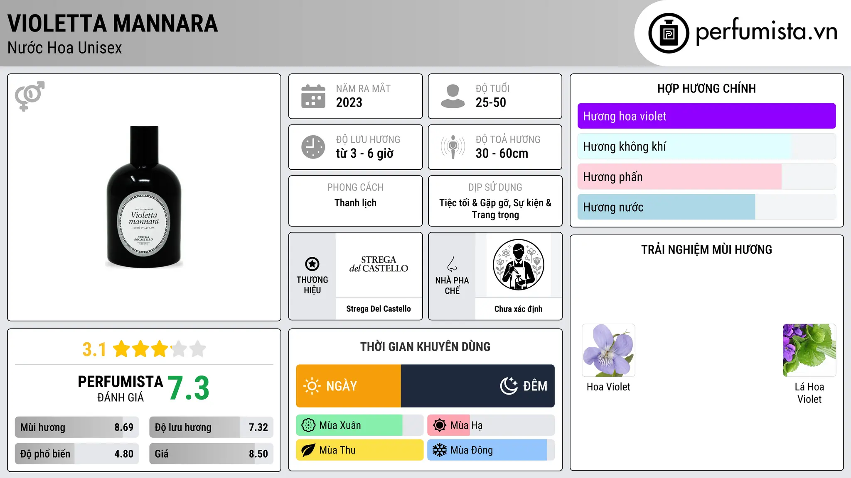Click the clock icon beside Độ lưu hương
Viewport: 851px width, 478px height.
(313, 147)
